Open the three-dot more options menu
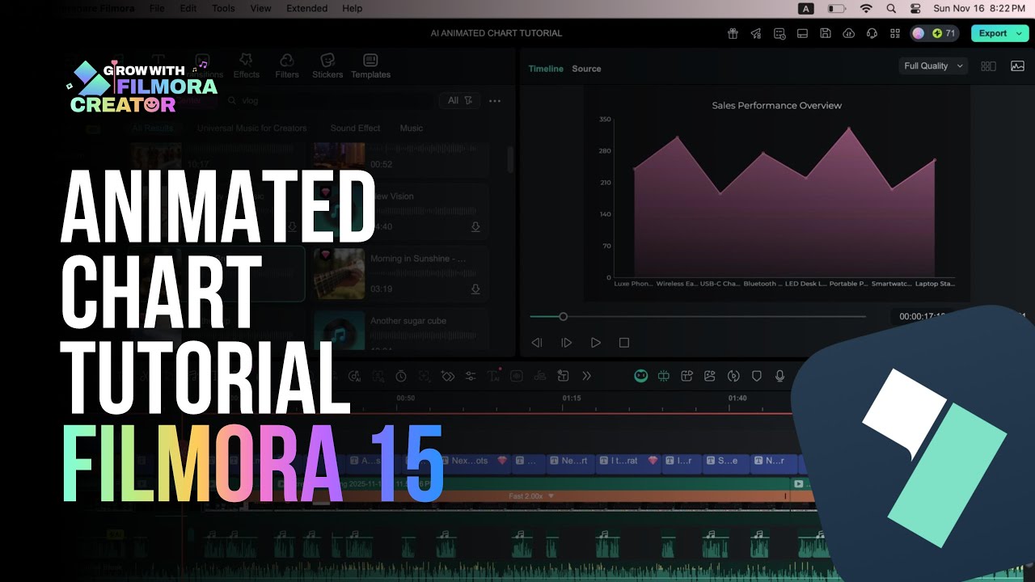The image size is (1035, 582). [495, 101]
